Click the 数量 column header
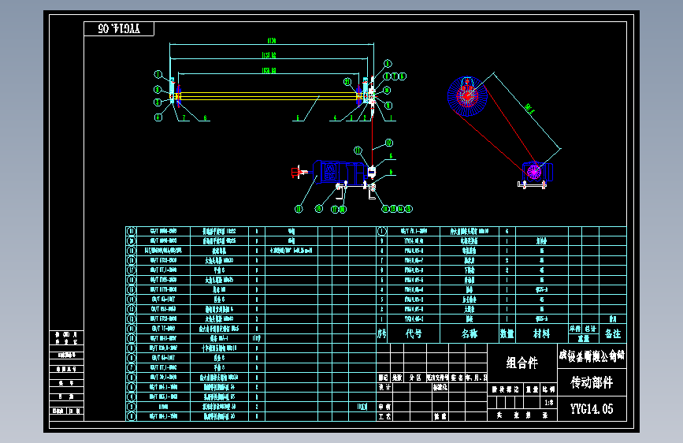This screenshot has width=683, height=443. click(507, 333)
